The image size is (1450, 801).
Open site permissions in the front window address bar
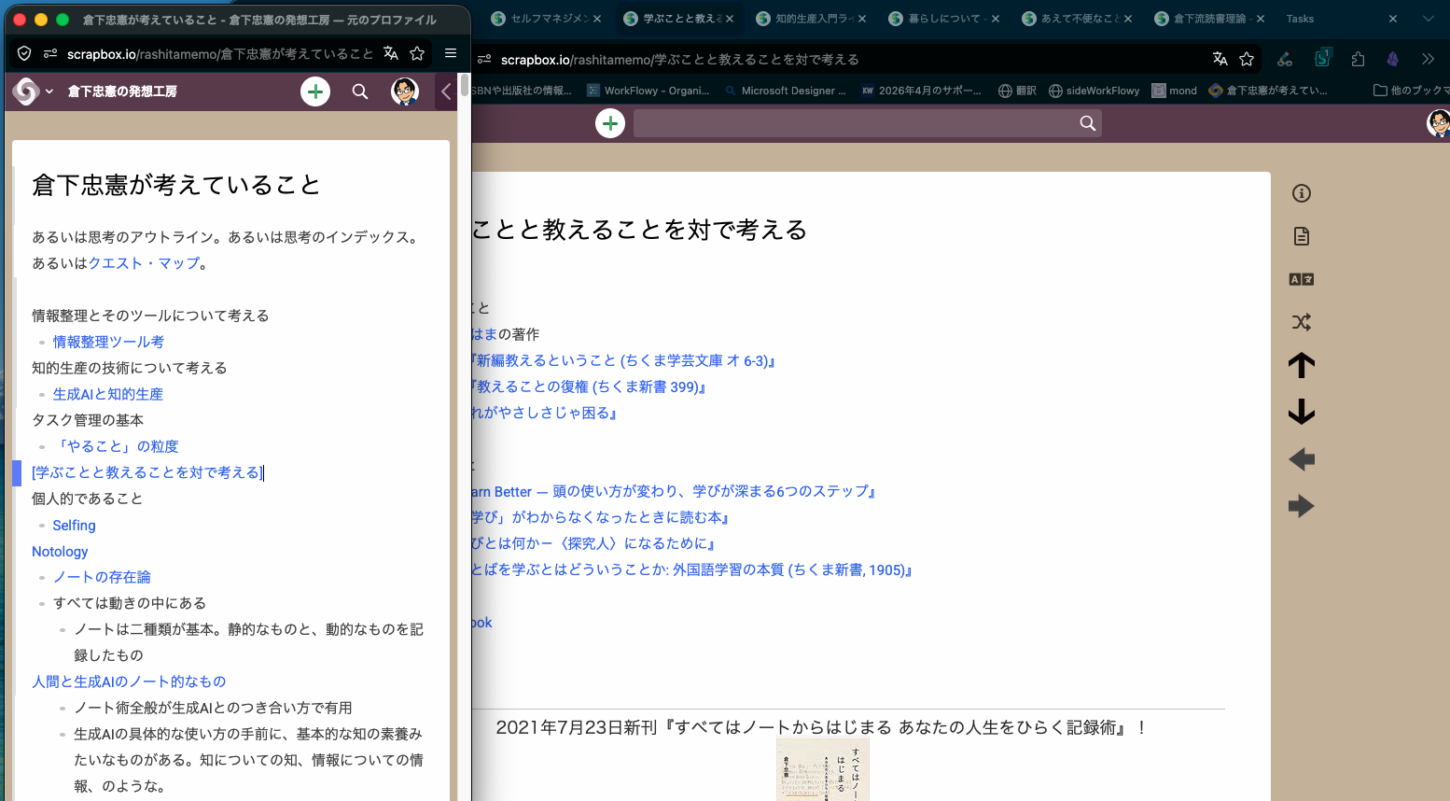(50, 53)
